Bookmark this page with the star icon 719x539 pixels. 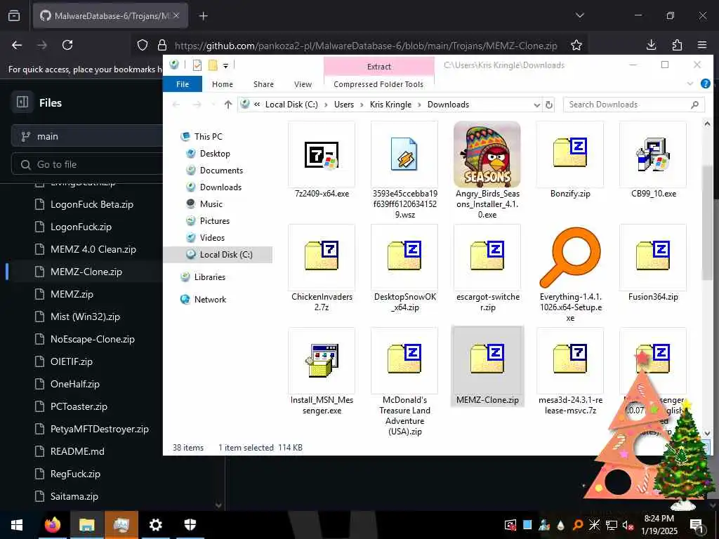576,45
